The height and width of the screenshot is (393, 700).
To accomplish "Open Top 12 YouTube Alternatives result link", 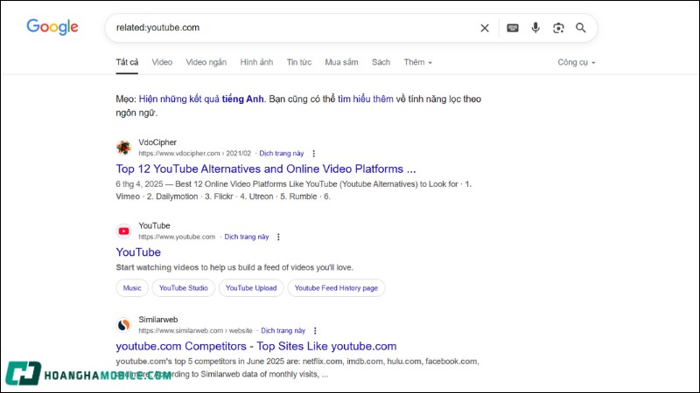I will click(x=265, y=169).
